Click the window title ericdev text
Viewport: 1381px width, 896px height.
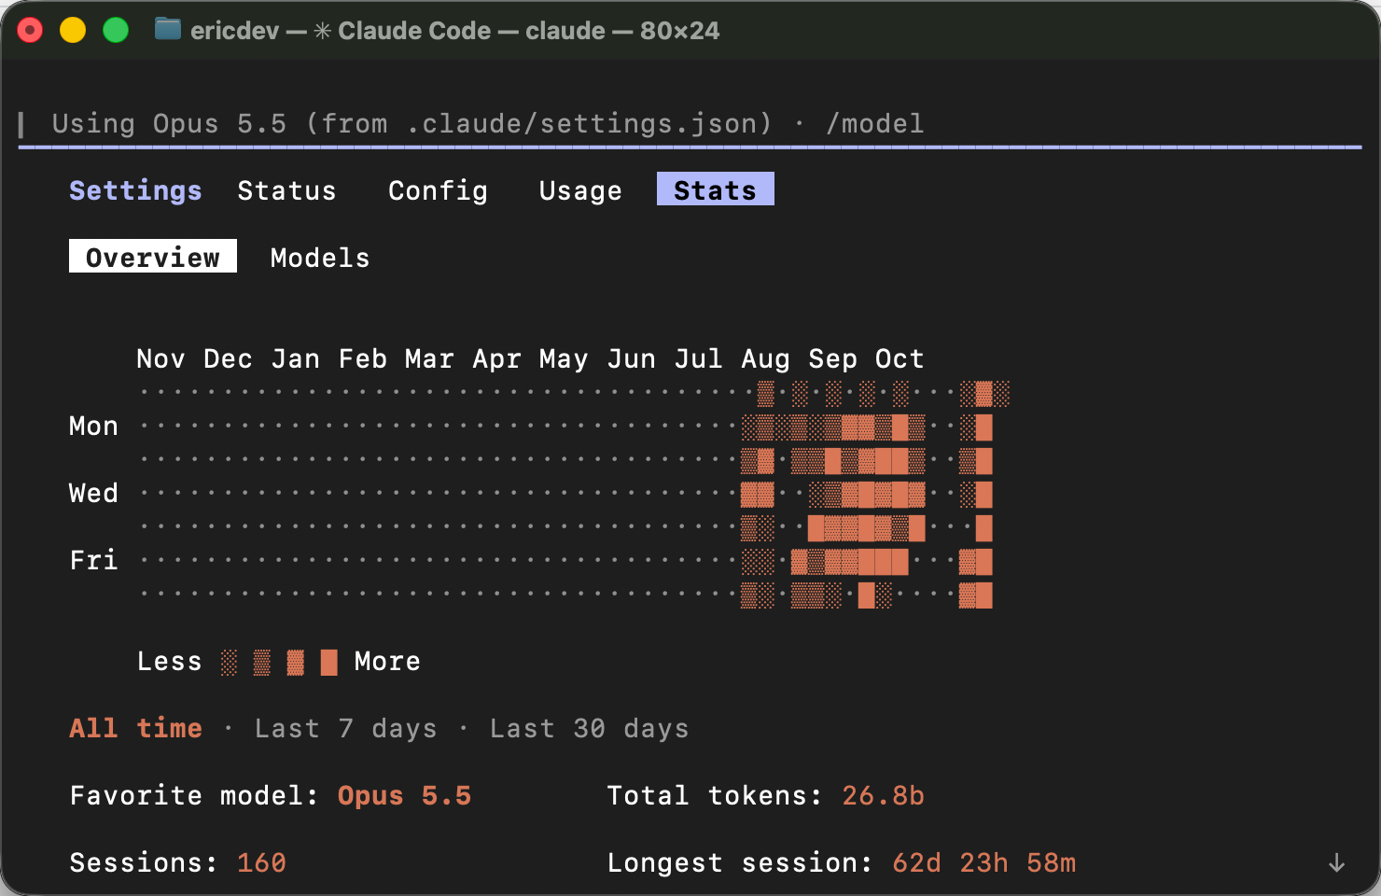coord(234,31)
